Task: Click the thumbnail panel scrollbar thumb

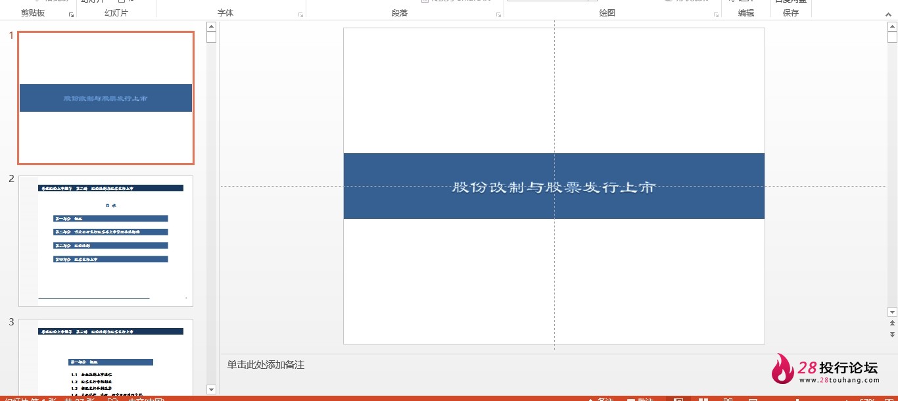Action: pyautogui.click(x=211, y=37)
